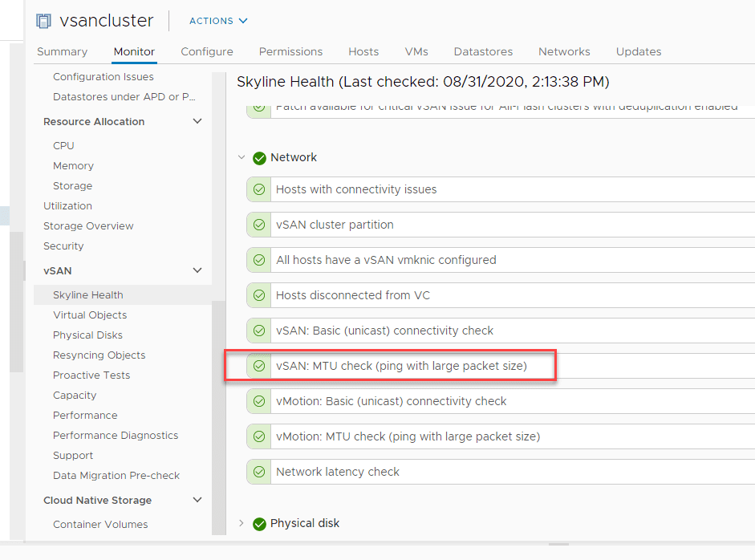Switch to the Configure tab
This screenshot has height=560, width=755.
[207, 51]
